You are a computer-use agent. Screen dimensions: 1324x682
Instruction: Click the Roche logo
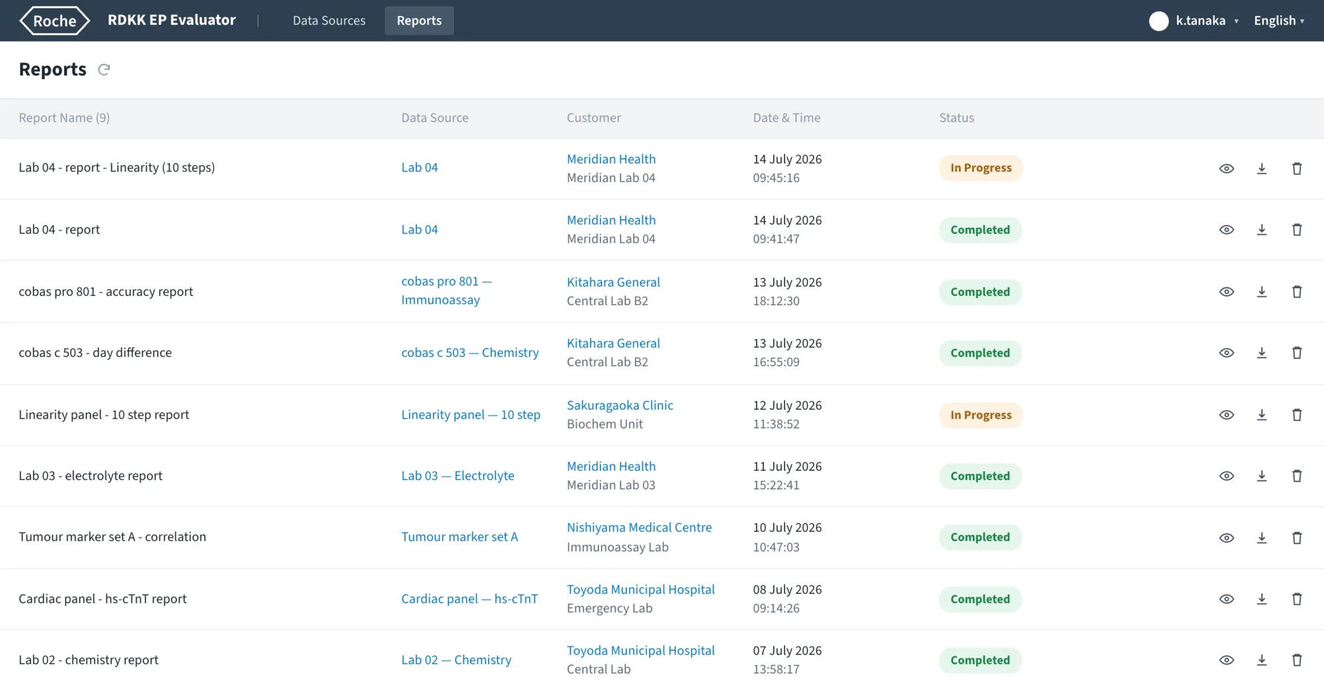55,21
